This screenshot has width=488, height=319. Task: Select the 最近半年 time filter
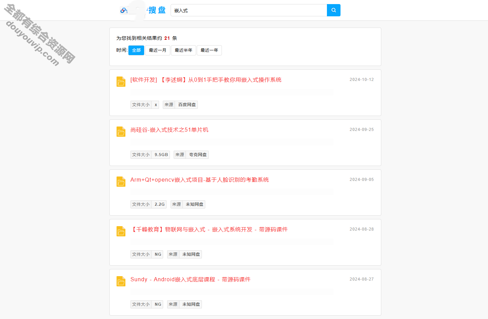[184, 50]
